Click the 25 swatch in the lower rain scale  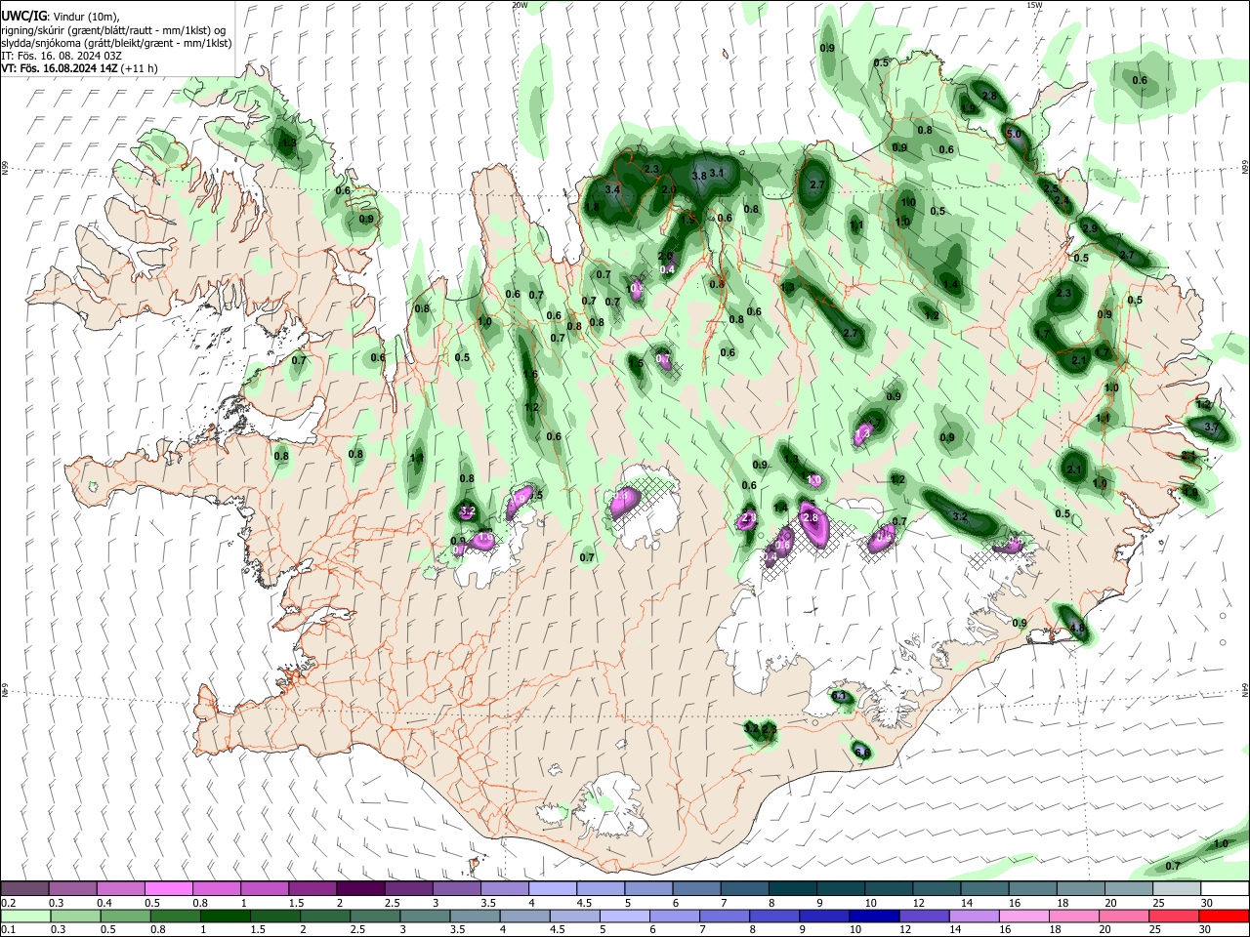(1174, 916)
